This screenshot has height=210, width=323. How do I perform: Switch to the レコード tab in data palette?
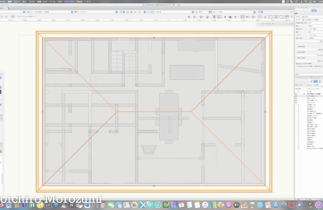[x=320, y=10]
